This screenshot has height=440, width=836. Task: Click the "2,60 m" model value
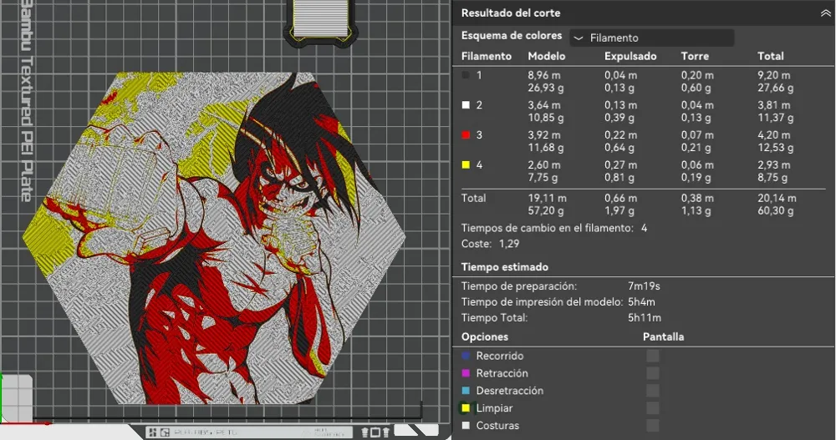pos(544,164)
